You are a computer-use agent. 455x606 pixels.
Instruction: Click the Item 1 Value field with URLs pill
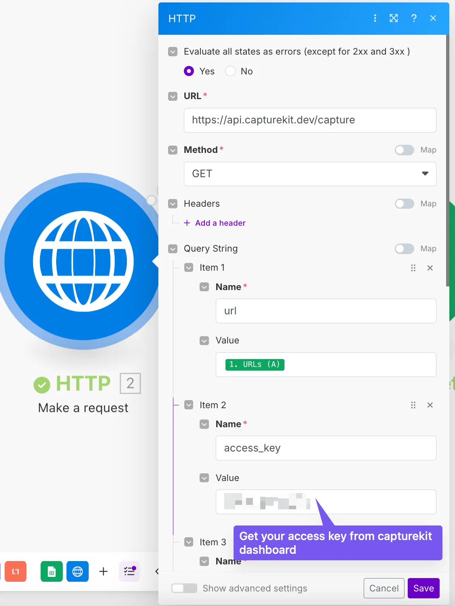click(326, 364)
